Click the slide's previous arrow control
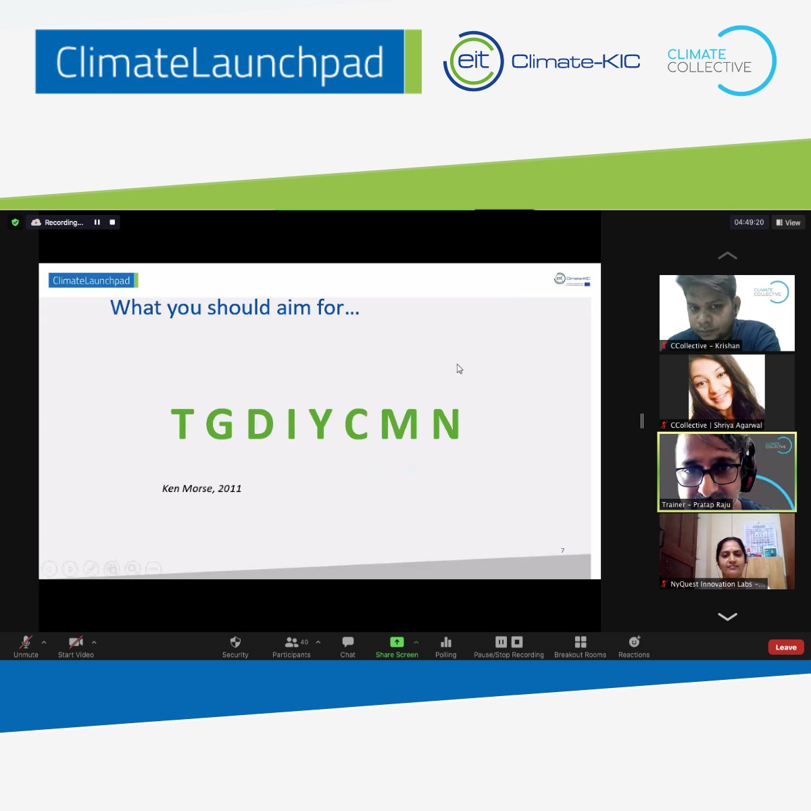 click(49, 569)
